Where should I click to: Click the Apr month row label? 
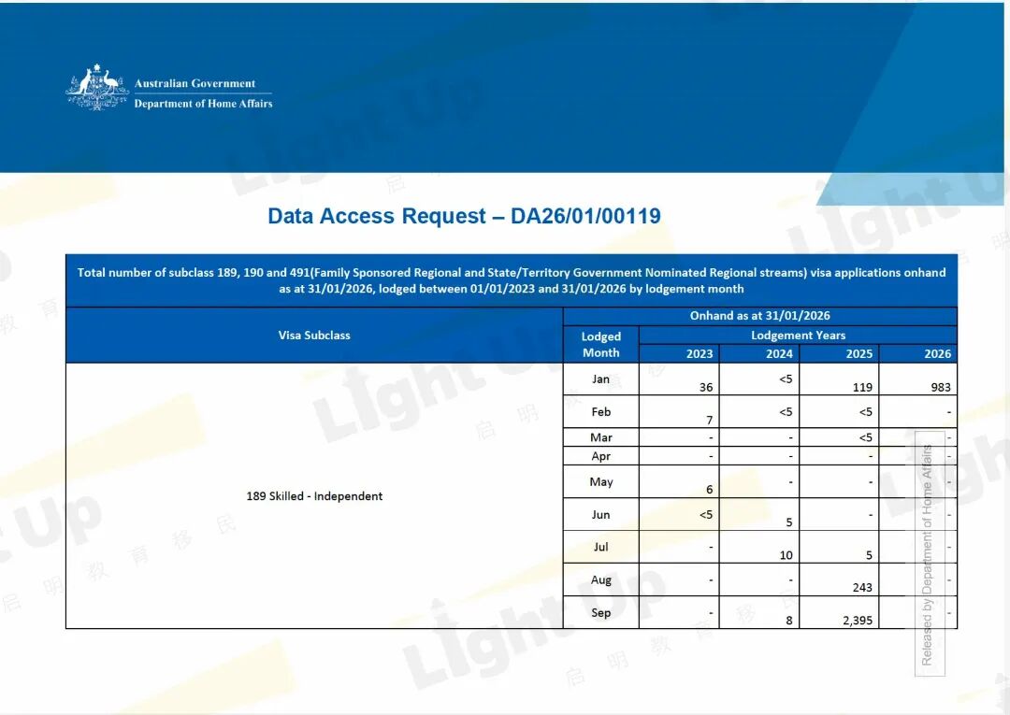tap(601, 456)
